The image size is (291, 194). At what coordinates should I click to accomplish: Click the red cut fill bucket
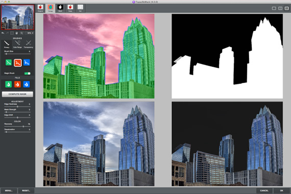17,85
